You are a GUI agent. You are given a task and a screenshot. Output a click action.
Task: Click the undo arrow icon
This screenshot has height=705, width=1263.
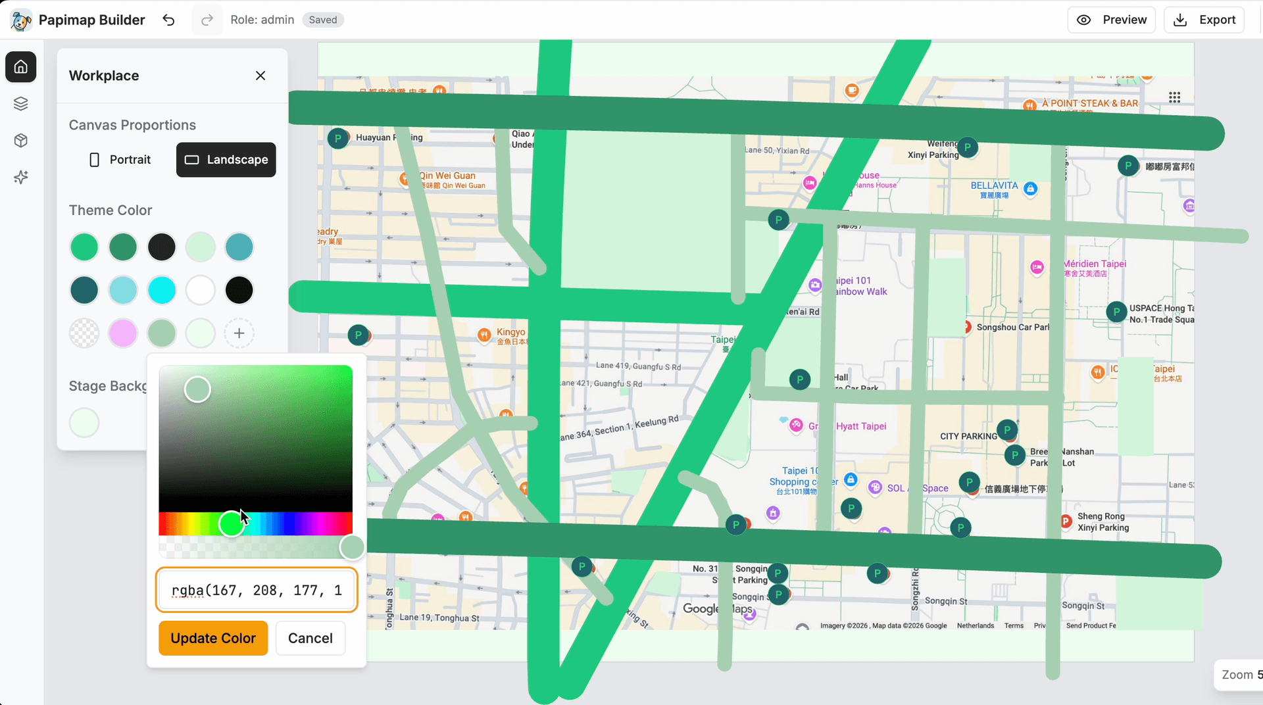(x=168, y=20)
